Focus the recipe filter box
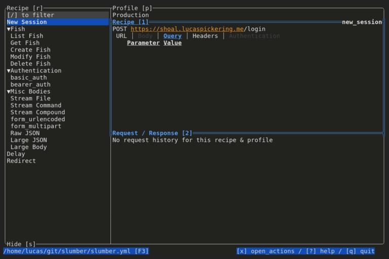 coord(58,15)
